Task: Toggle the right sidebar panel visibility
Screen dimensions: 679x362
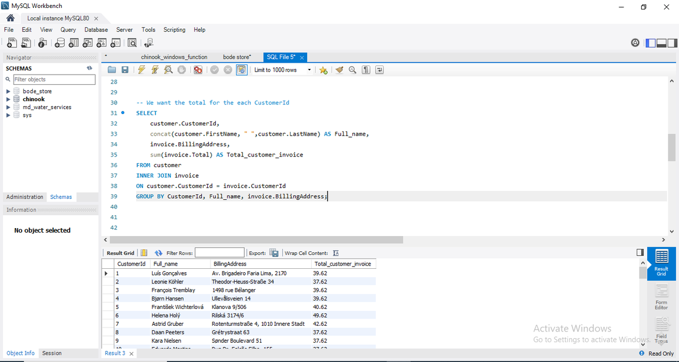Action: 672,42
